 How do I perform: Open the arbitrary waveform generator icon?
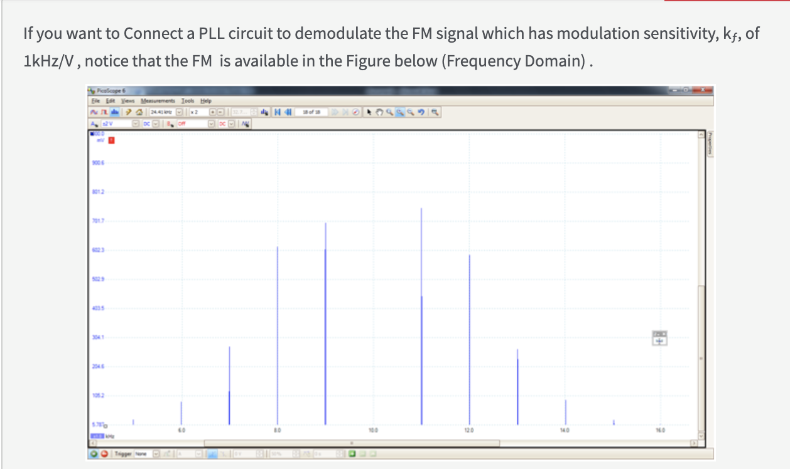pyautogui.click(x=246, y=124)
